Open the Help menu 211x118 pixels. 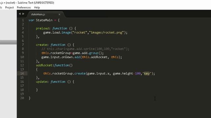(37, 8)
